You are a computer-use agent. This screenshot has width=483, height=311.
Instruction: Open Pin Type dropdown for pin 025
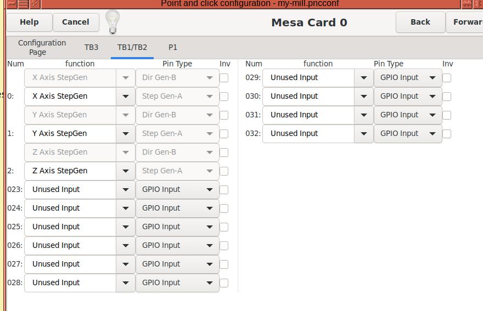pos(177,227)
